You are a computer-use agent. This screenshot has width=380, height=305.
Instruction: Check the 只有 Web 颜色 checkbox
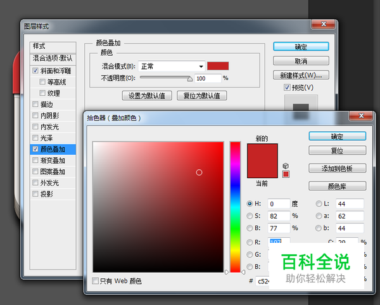[96, 281]
